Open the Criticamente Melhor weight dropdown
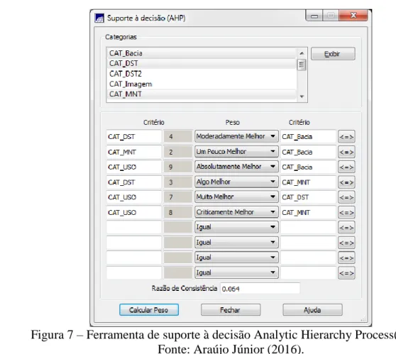 (236, 212)
